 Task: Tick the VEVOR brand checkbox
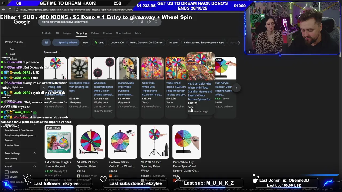coord(7,177)
